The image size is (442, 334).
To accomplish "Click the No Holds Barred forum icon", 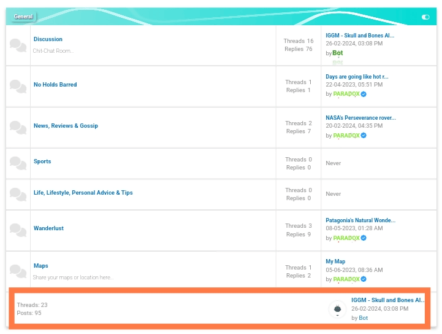I will click(18, 87).
